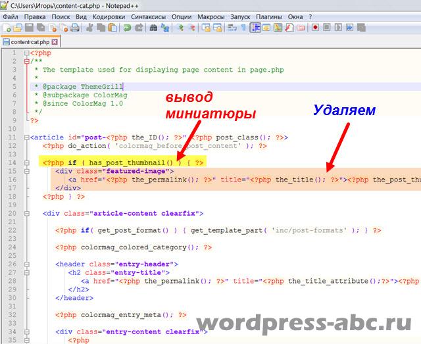Collapse the h2 fold at line 27

click(x=26, y=272)
